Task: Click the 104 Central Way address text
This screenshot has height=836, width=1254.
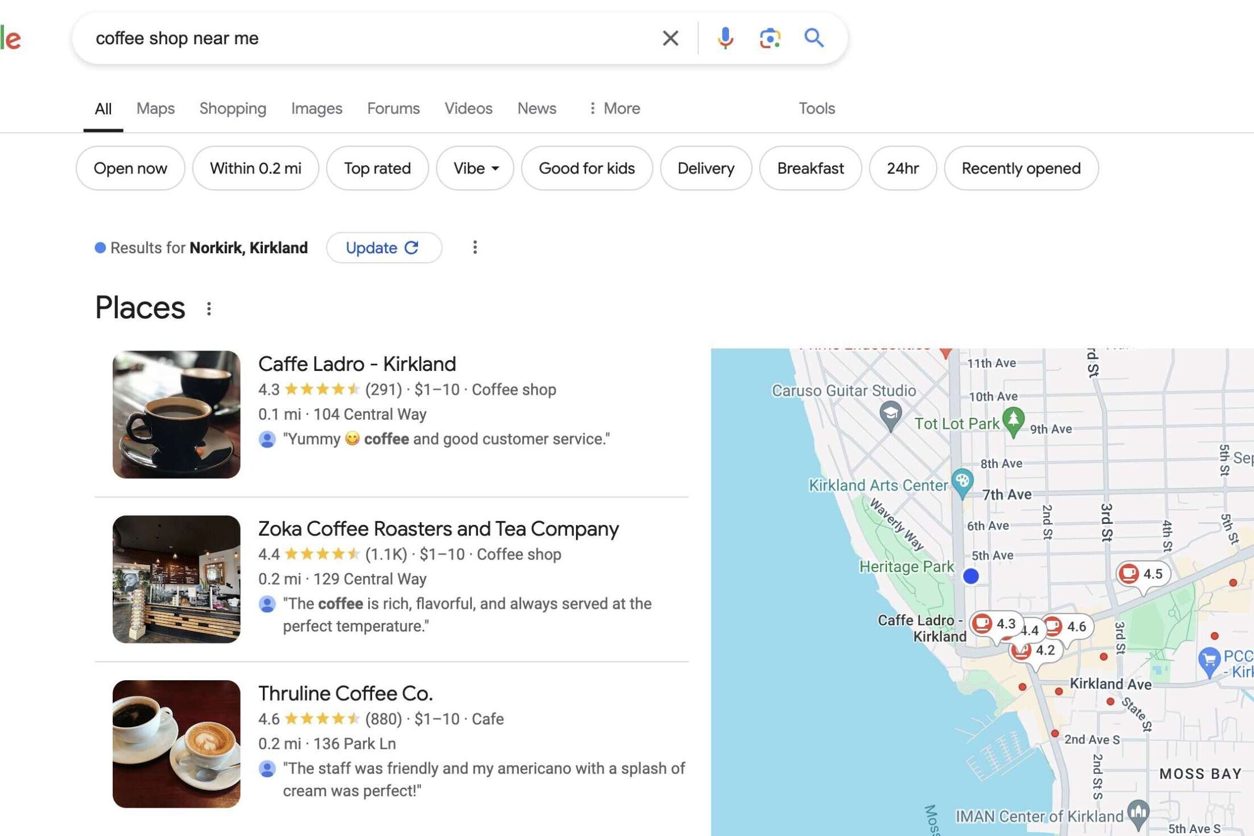Action: (x=370, y=414)
